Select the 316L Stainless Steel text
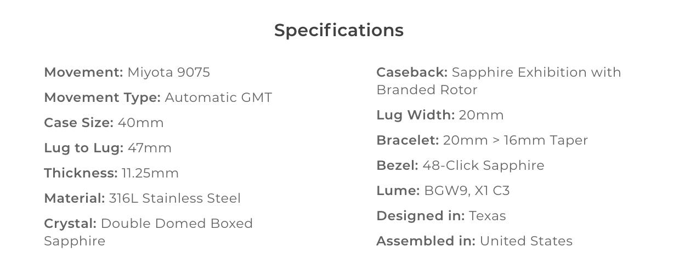The height and width of the screenshot is (275, 679). tap(175, 198)
